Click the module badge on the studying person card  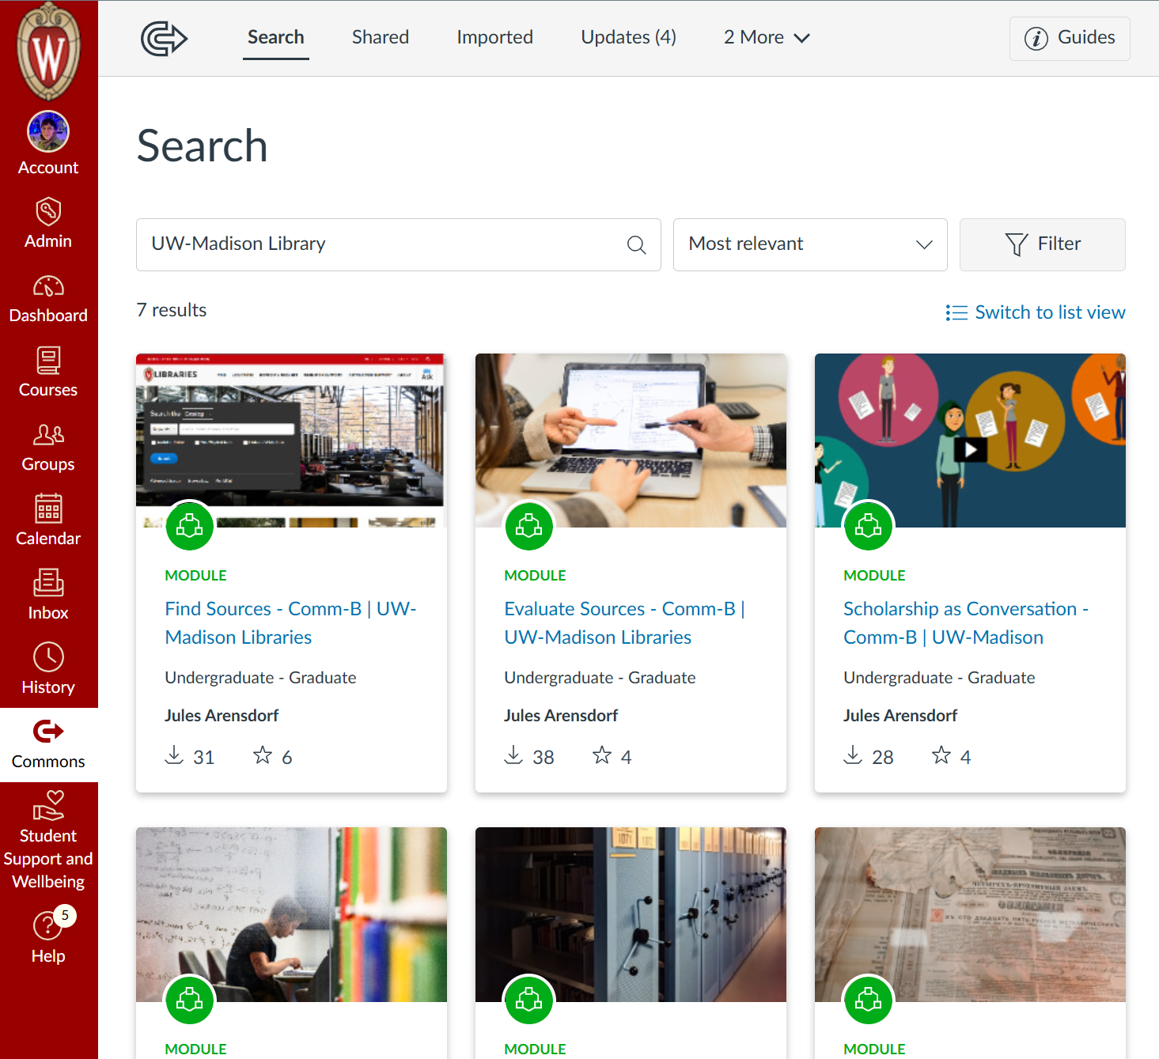click(190, 1000)
